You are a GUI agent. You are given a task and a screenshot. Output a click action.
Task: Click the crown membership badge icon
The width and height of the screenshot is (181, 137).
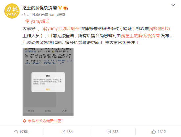pos(65,8)
